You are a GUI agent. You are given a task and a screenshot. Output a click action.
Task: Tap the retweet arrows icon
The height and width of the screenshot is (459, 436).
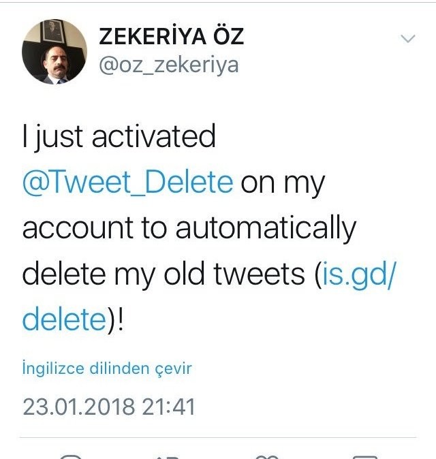pos(168,456)
